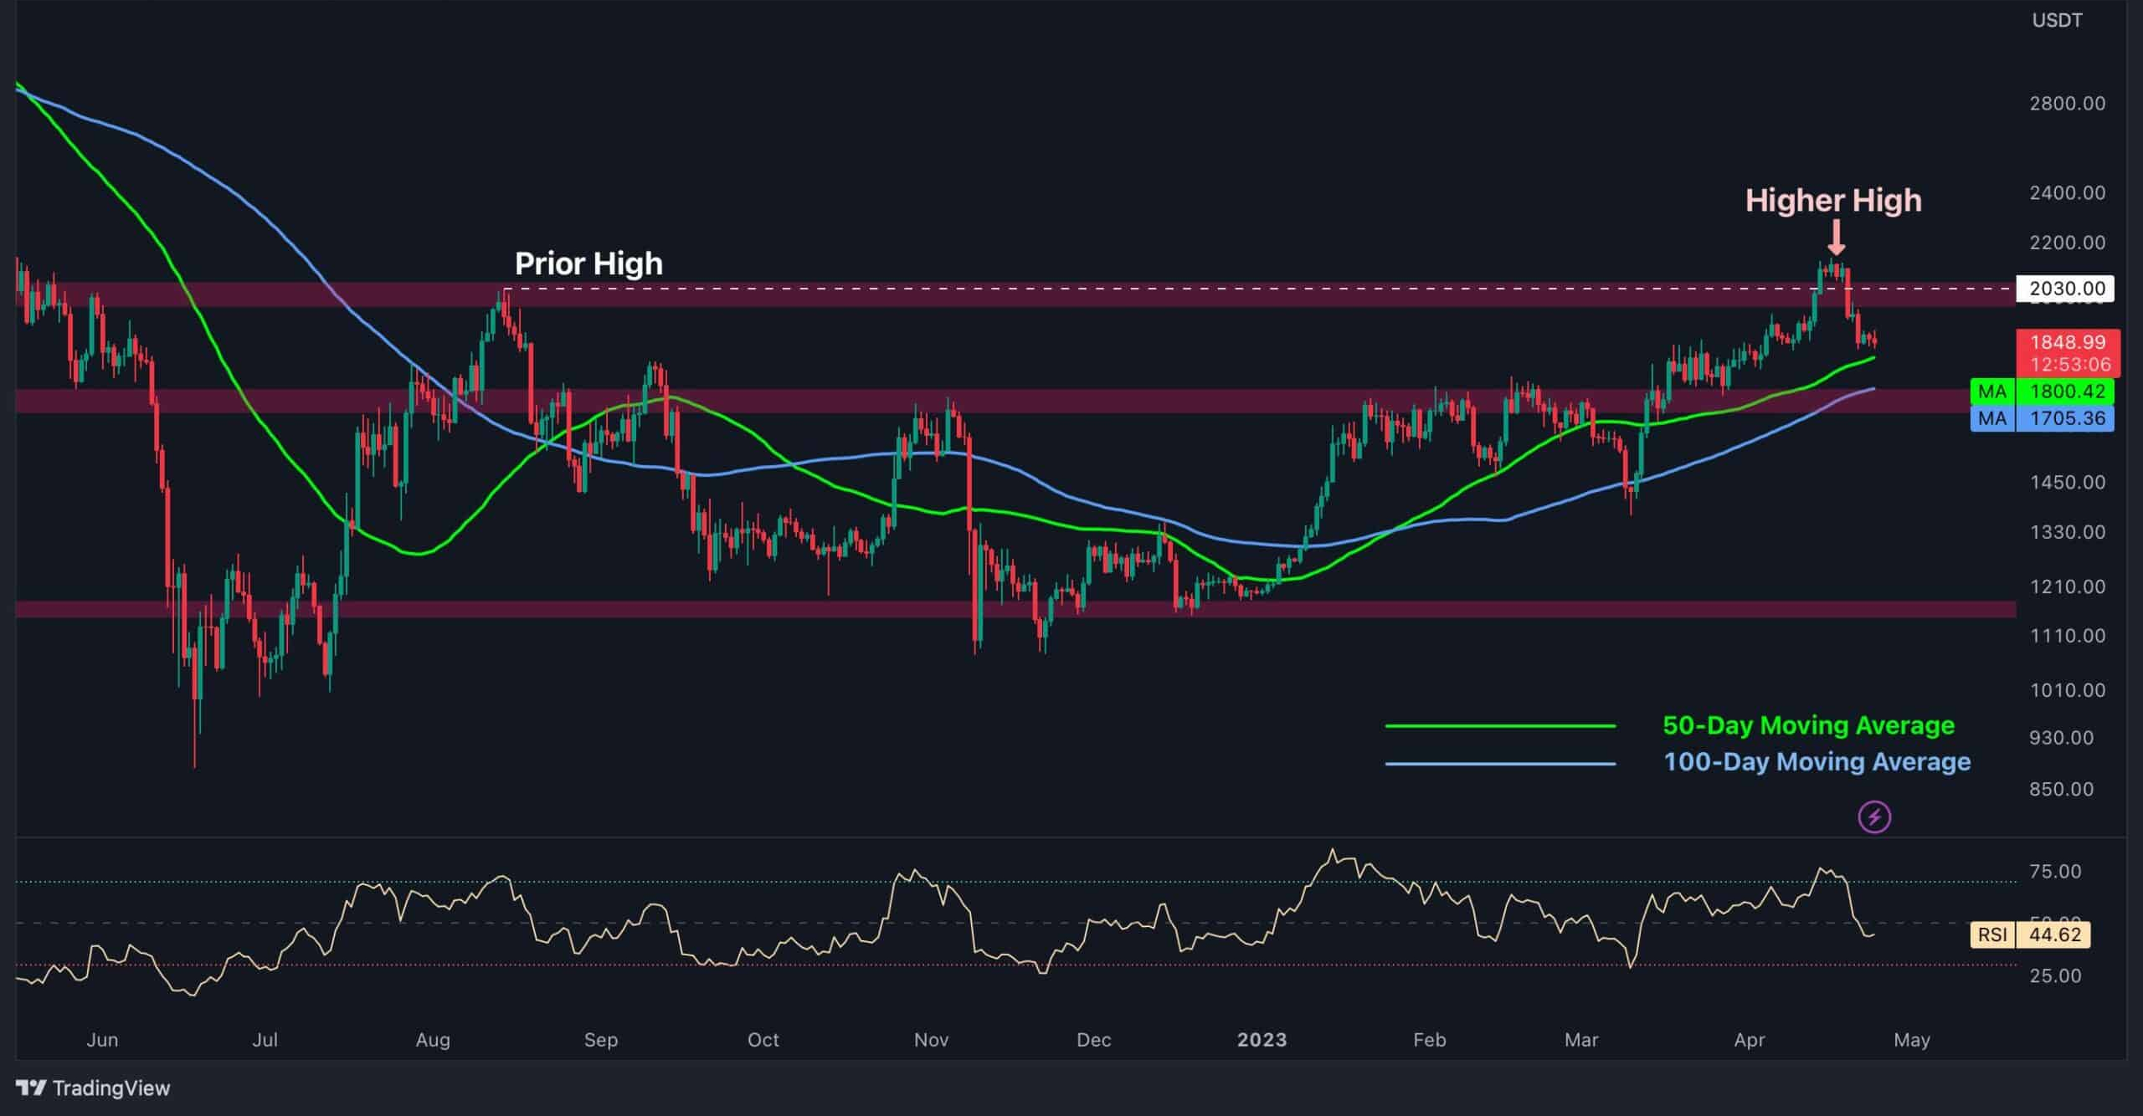Image resolution: width=2143 pixels, height=1116 pixels.
Task: Click the Dec label on time axis
Action: [x=1093, y=1040]
